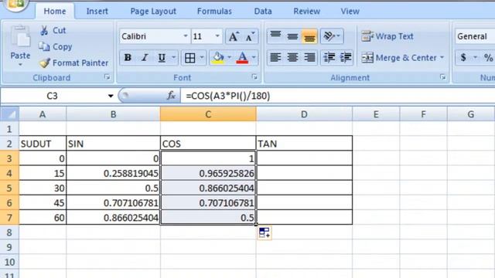Switch to Data tab
This screenshot has width=495, height=278.
click(263, 12)
